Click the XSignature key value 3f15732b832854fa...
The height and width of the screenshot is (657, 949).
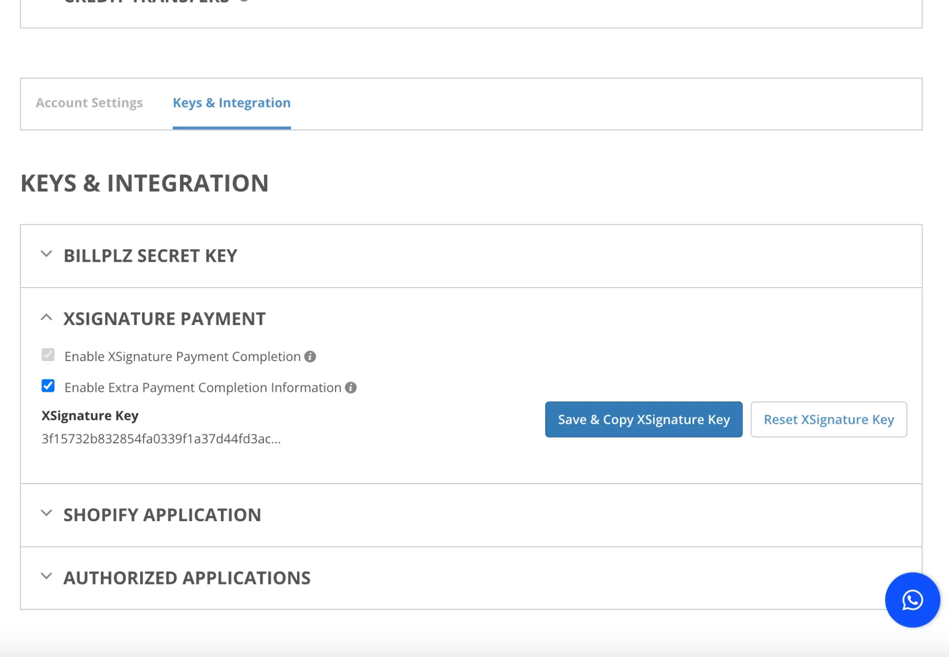pyautogui.click(x=161, y=439)
